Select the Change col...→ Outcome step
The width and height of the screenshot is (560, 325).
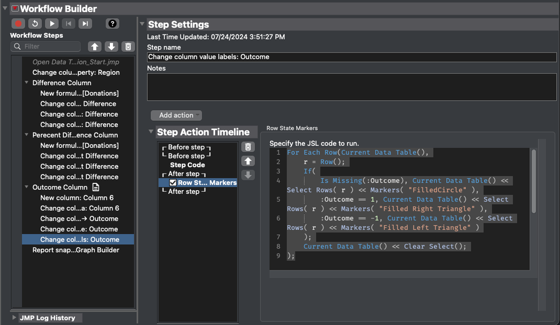[79, 219]
